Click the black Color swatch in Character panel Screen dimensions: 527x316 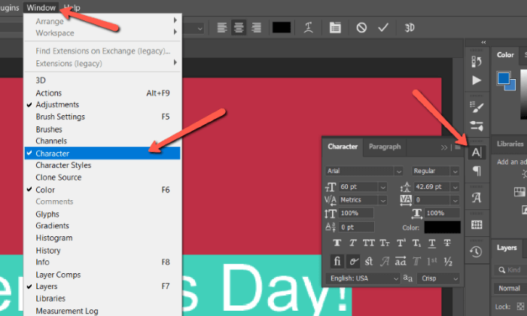(442, 227)
